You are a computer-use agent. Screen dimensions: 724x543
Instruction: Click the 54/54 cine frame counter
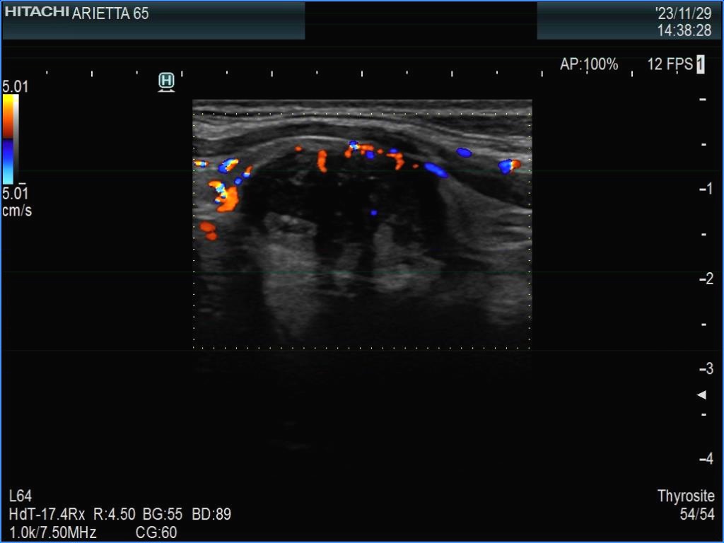[x=696, y=515]
